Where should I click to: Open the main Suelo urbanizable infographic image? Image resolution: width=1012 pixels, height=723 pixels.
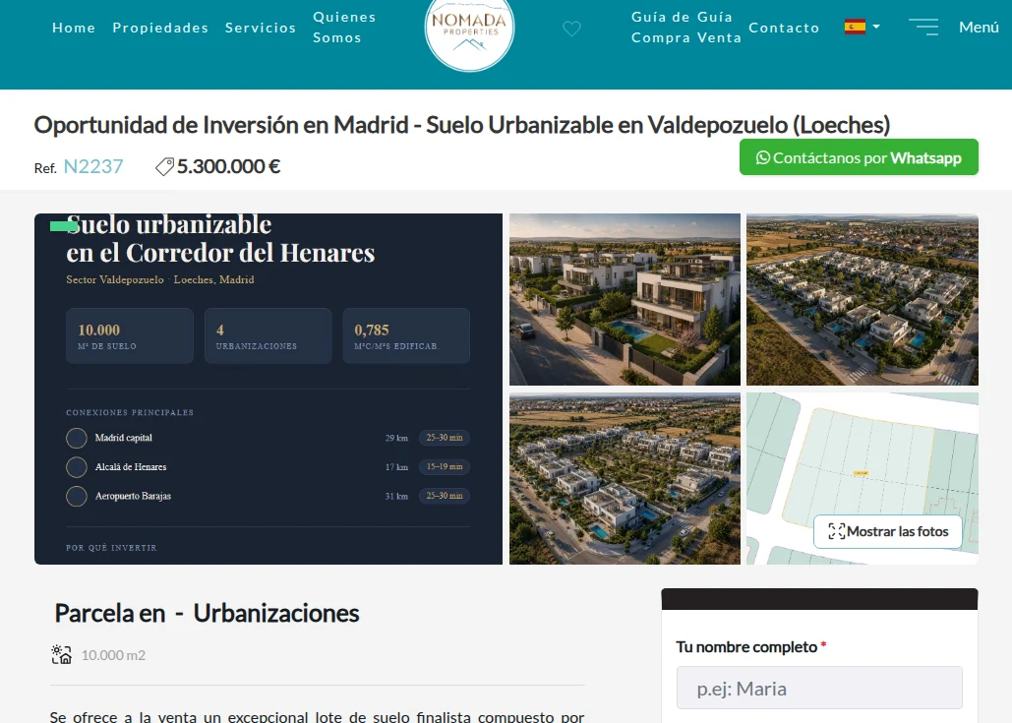(268, 389)
